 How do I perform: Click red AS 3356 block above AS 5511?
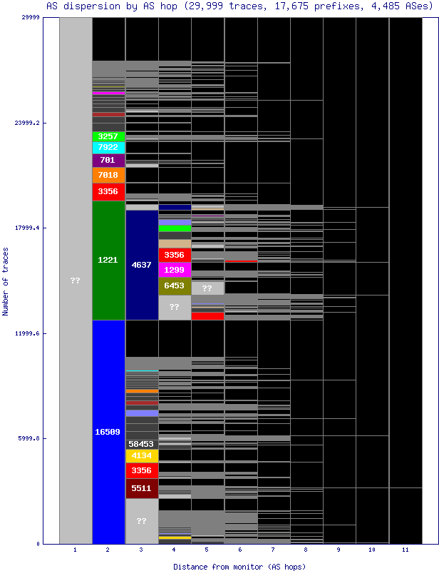[142, 470]
